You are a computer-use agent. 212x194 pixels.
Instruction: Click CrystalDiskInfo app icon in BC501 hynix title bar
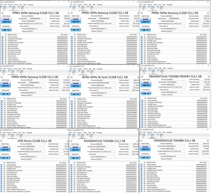[71, 66]
